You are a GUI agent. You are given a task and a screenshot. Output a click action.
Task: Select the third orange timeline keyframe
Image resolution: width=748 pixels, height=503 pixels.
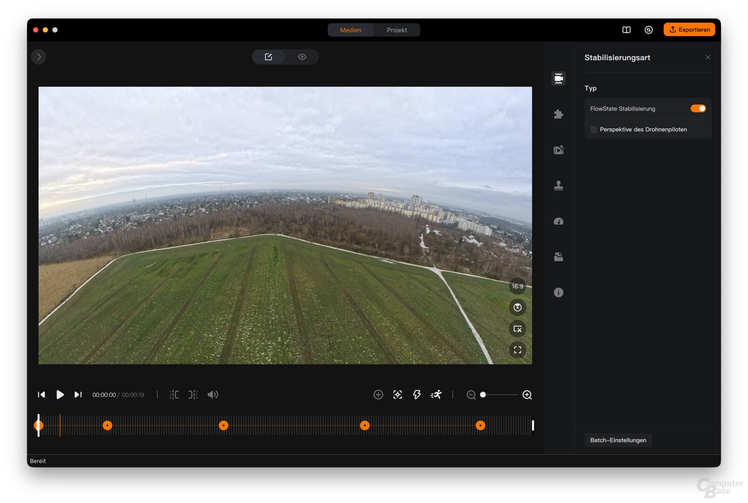tap(224, 425)
